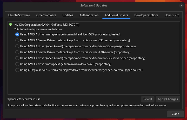Switch to the Developer Options tab

(146, 15)
